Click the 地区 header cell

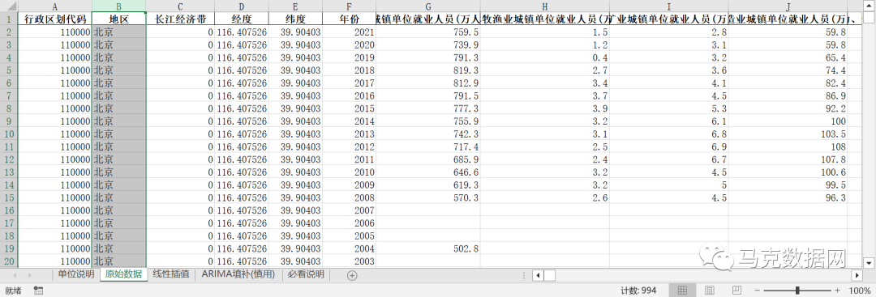(x=119, y=19)
